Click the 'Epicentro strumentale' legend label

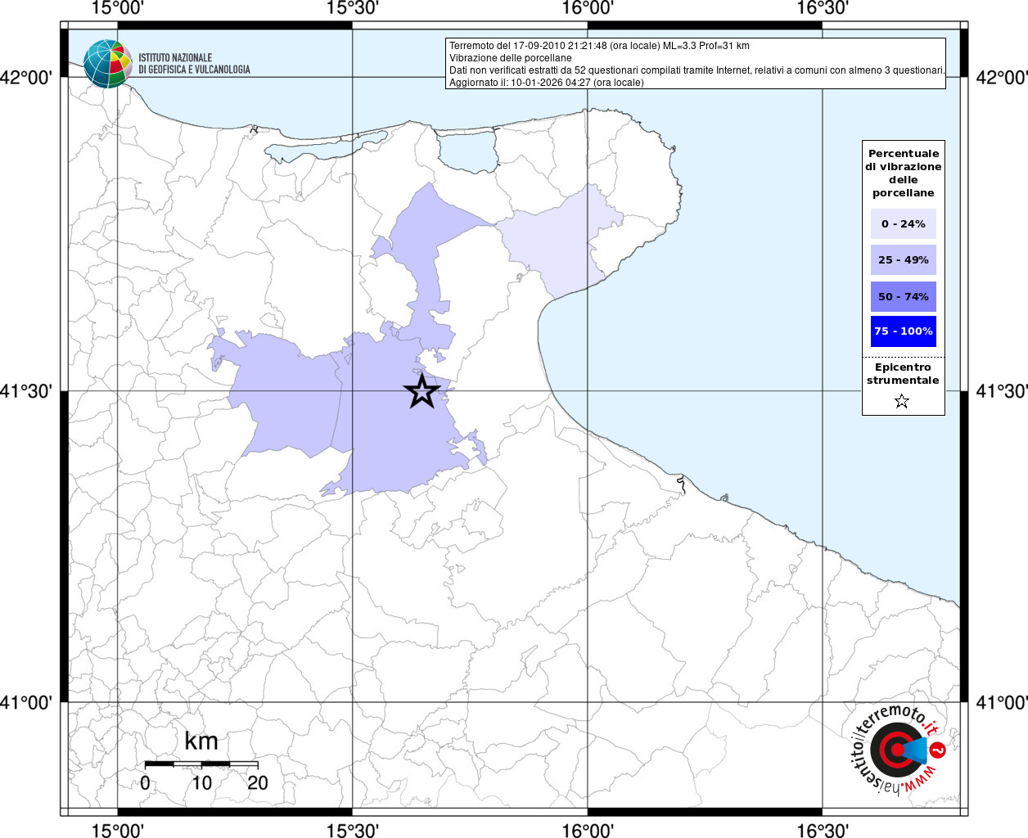(903, 374)
